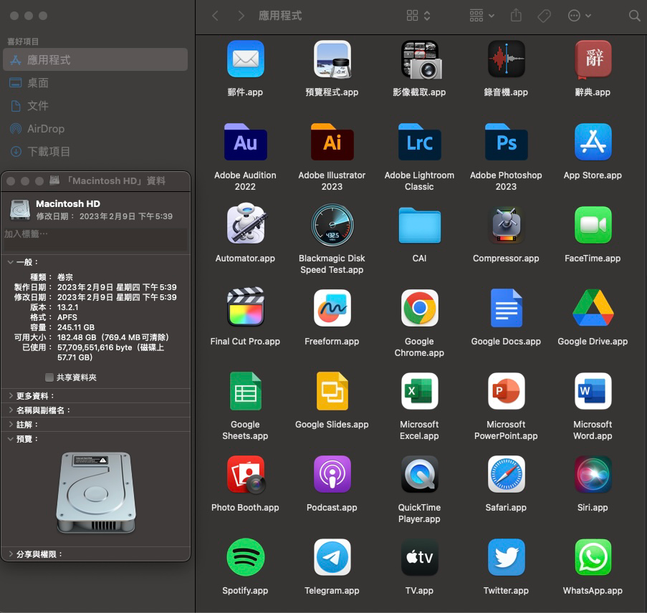Select the Google Drive app icon
The height and width of the screenshot is (613, 647).
click(x=593, y=308)
